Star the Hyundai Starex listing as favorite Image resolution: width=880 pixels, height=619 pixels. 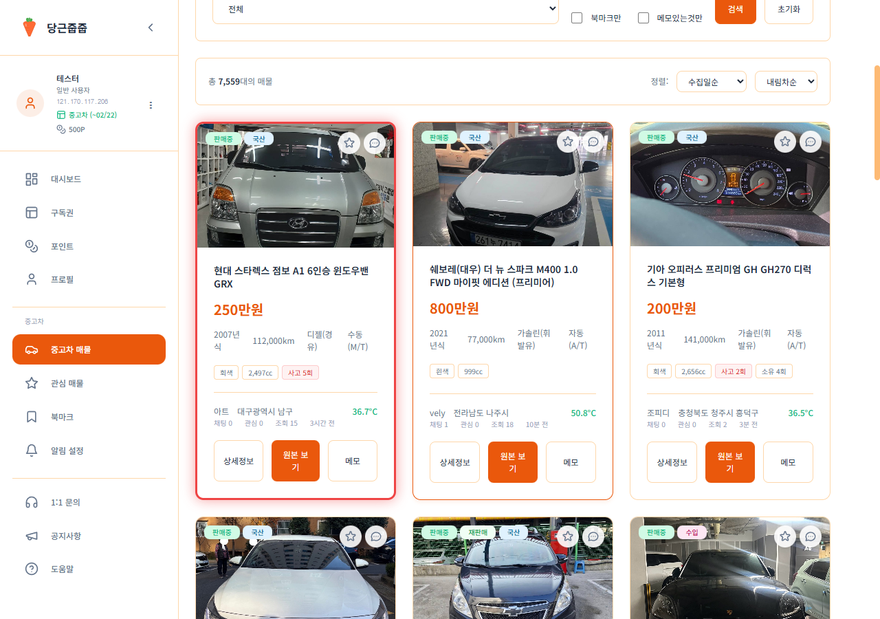(x=349, y=143)
